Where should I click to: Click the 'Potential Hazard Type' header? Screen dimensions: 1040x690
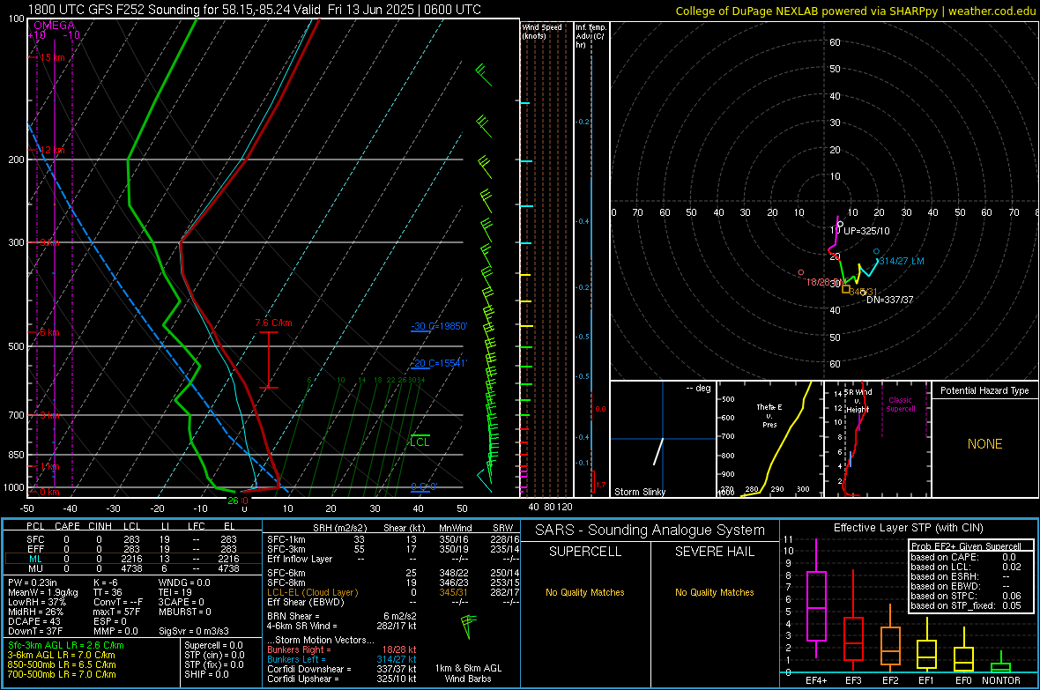(x=984, y=390)
